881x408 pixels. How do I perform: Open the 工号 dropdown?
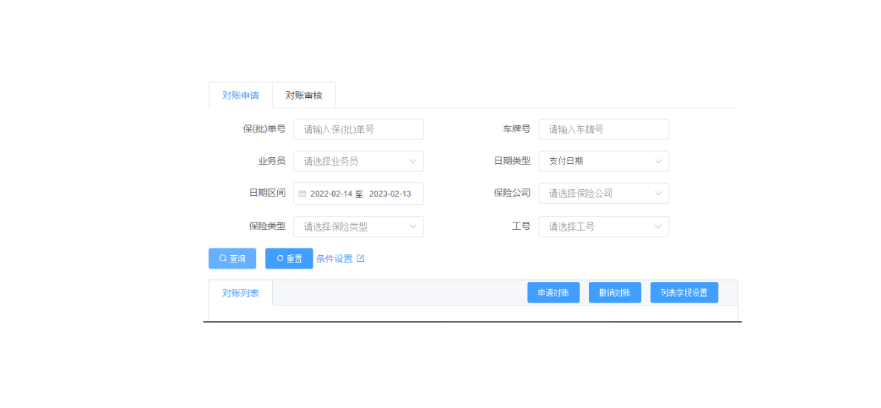[604, 227]
